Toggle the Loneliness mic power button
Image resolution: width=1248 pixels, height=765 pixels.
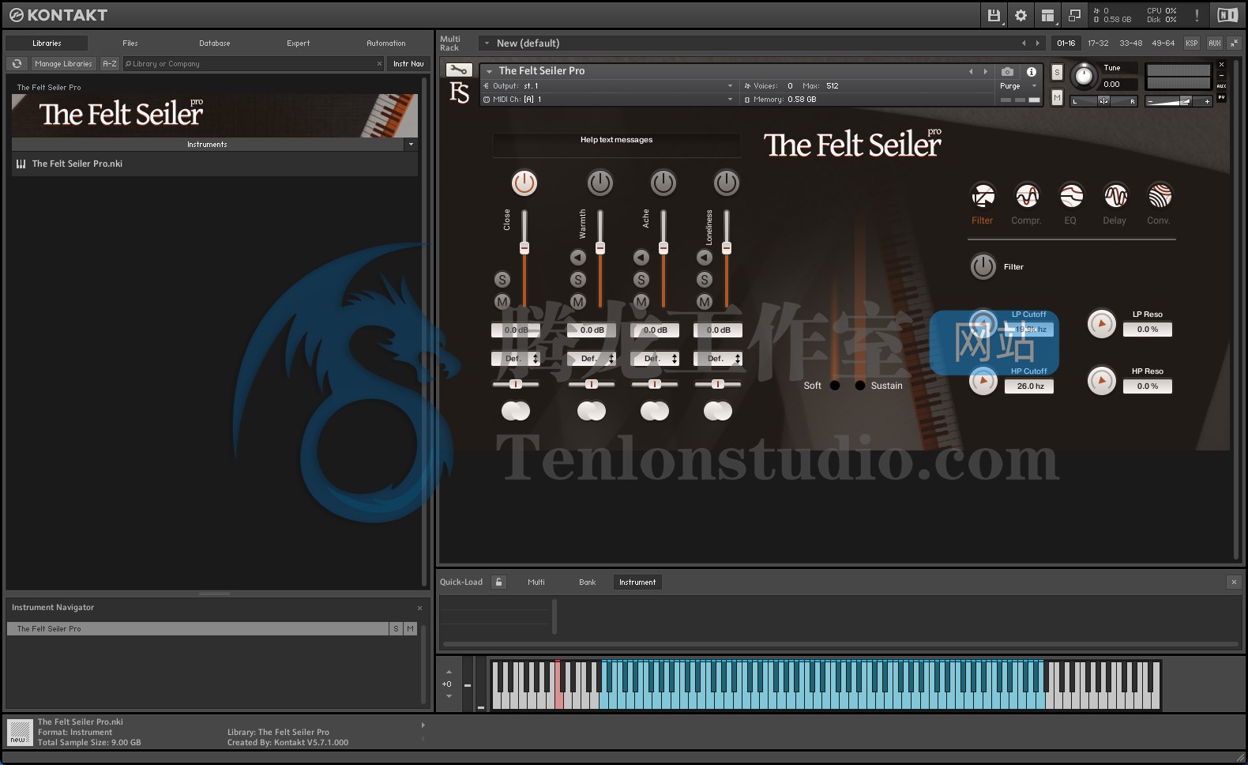click(x=727, y=183)
